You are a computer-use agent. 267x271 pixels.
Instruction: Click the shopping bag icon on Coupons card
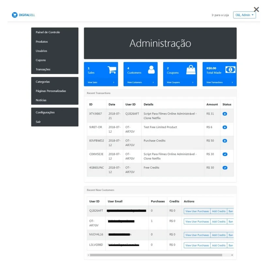(191, 70)
